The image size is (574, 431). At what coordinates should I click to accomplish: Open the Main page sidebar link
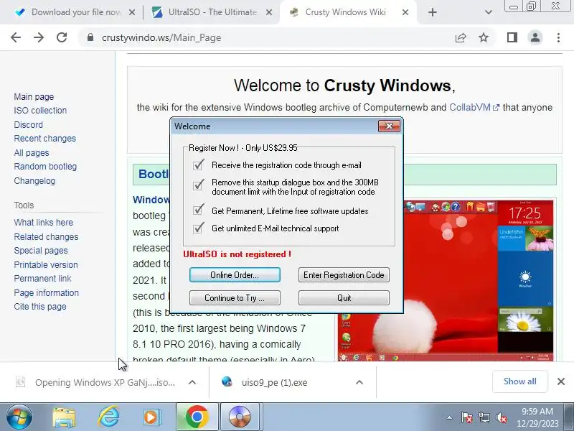[x=34, y=97]
